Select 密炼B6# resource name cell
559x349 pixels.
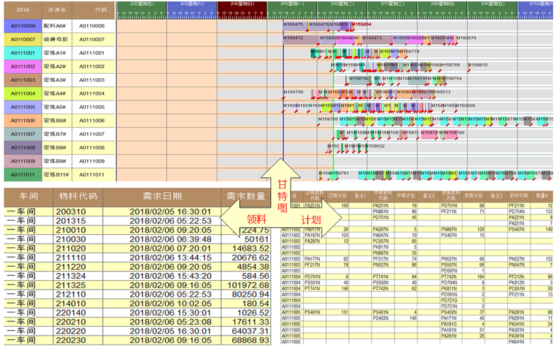(56, 121)
